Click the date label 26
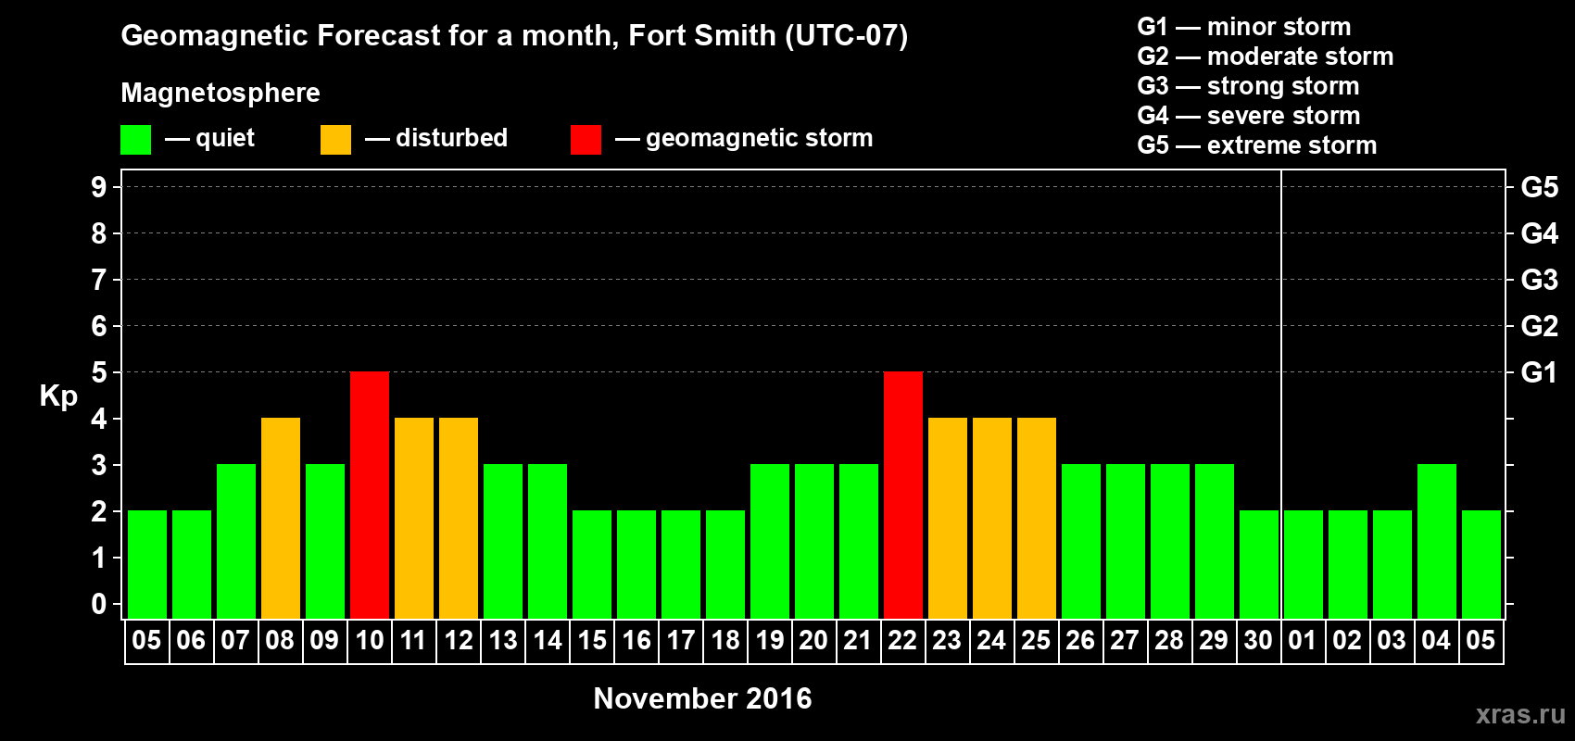Viewport: 1575px width, 741px height. click(x=1080, y=640)
